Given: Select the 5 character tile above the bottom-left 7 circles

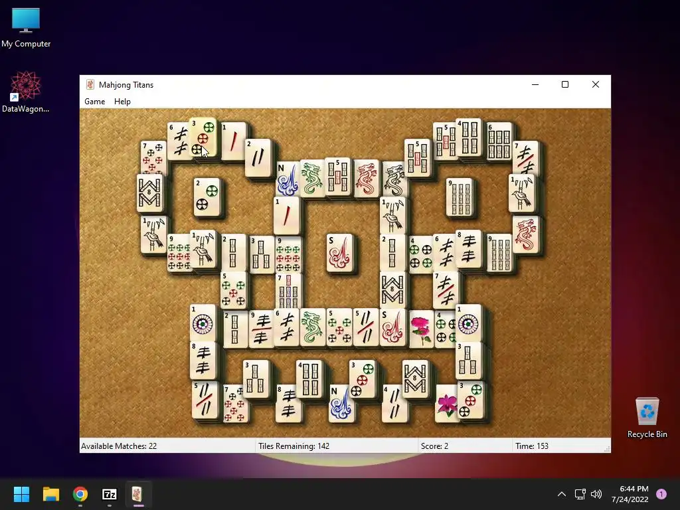Looking at the screenshot, I should click(x=205, y=400).
